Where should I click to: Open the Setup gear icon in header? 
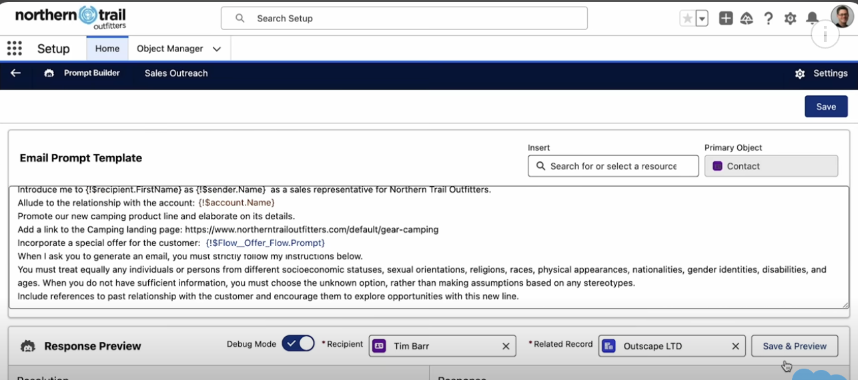tap(791, 19)
